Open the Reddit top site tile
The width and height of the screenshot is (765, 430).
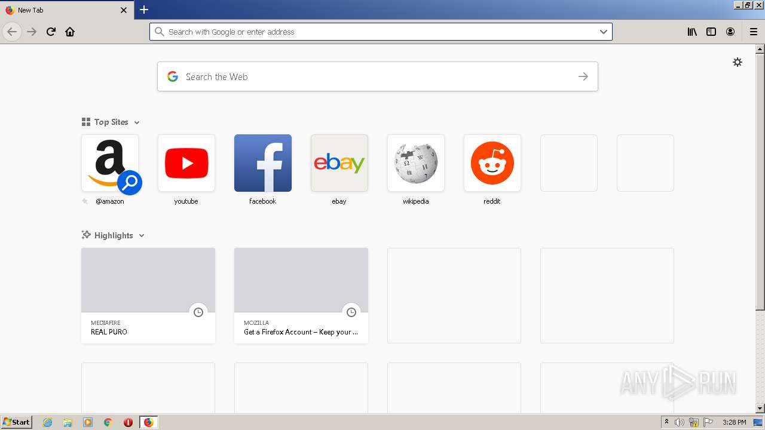point(492,163)
